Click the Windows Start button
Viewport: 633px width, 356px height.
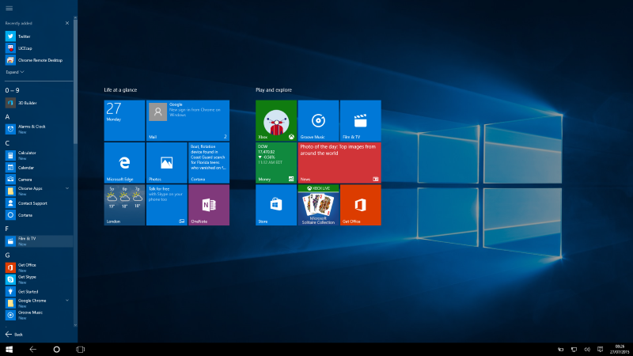9,350
